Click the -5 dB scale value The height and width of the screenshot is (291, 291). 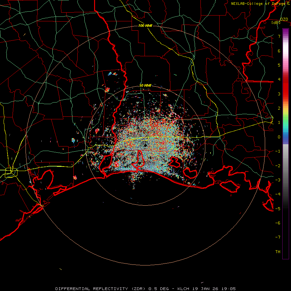point(278,209)
